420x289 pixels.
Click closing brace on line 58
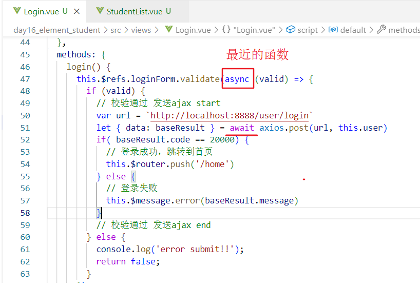(x=99, y=213)
